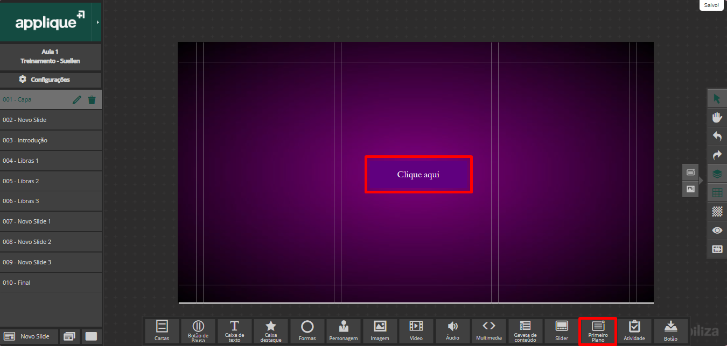Click the Clique aqui button on canvas
The height and width of the screenshot is (346, 727).
(x=418, y=174)
